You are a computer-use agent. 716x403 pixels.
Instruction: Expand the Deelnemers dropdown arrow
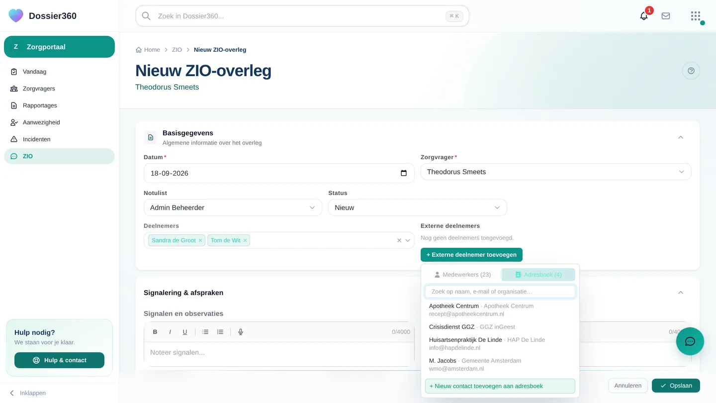pyautogui.click(x=408, y=240)
